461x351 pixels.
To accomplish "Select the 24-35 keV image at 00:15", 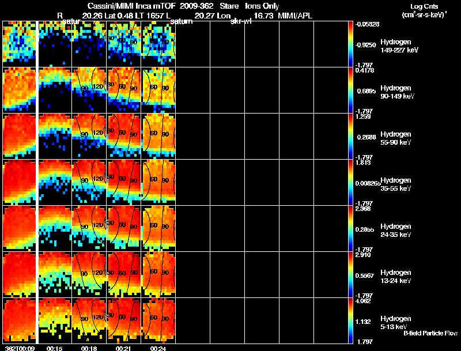I will [55, 229].
